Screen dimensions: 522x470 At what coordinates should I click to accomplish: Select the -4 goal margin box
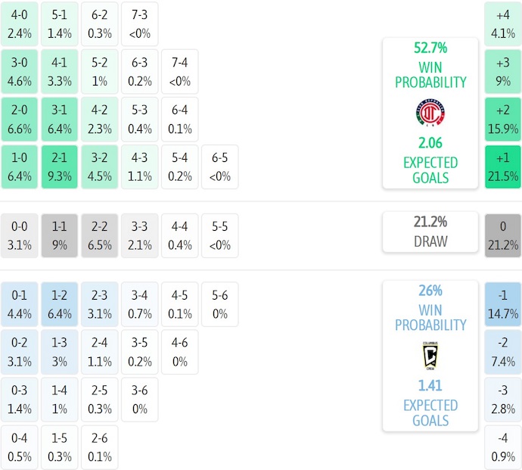[503, 447]
